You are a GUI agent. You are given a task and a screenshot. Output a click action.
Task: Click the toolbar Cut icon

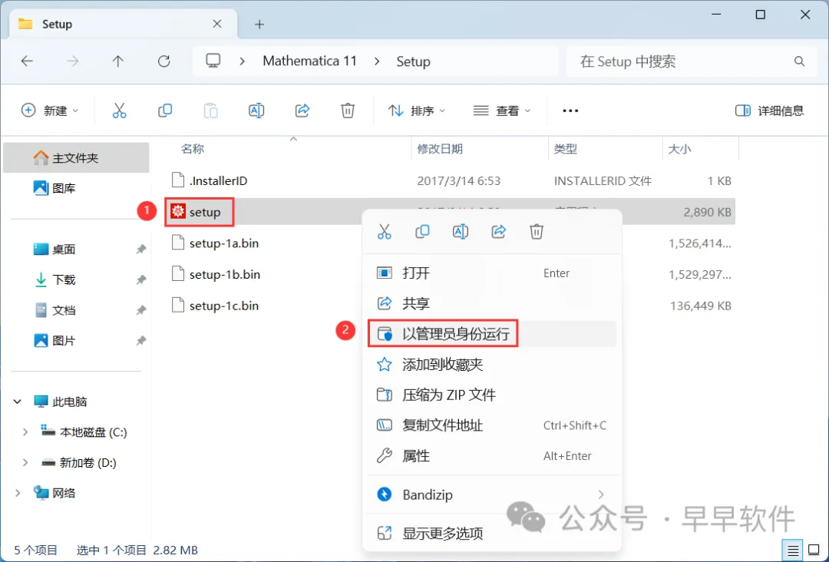click(x=120, y=111)
